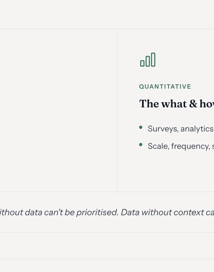214x272 pixels.
Task: Click the green bullet beside Surveys
Action: click(141, 127)
